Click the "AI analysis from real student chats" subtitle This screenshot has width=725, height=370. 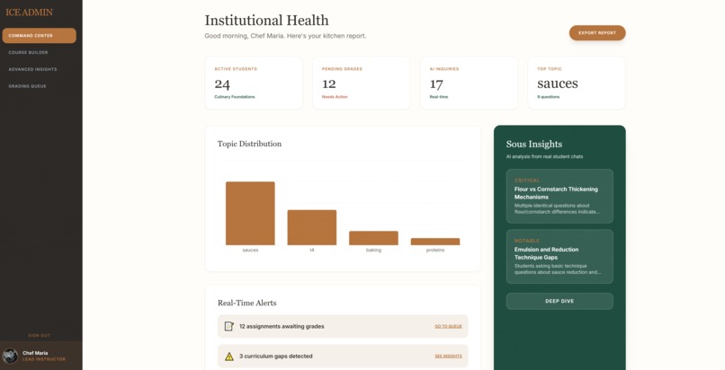(544, 156)
